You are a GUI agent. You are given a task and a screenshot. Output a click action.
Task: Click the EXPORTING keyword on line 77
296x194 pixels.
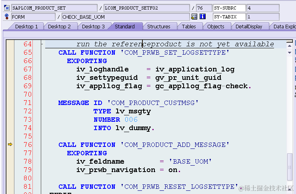pyautogui.click(x=87, y=153)
